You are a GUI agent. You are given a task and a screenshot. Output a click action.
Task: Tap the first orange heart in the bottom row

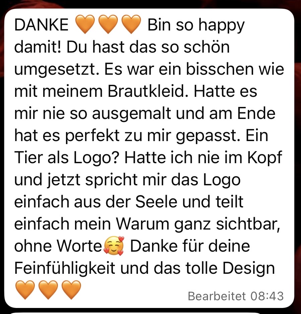[x=25, y=290]
